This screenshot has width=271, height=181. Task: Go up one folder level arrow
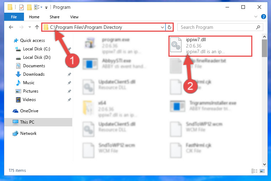coord(37,27)
